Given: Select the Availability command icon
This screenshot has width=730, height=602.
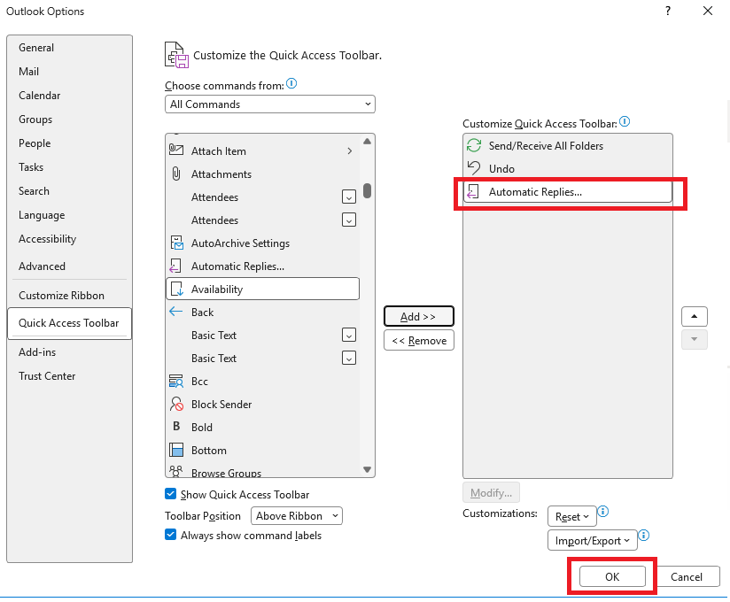Looking at the screenshot, I should click(x=177, y=289).
